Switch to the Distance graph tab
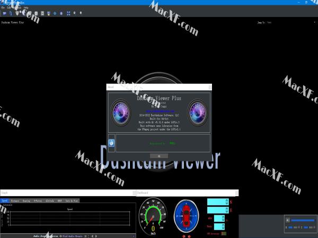Viewport: 318px width, 238px height. click(x=15, y=201)
